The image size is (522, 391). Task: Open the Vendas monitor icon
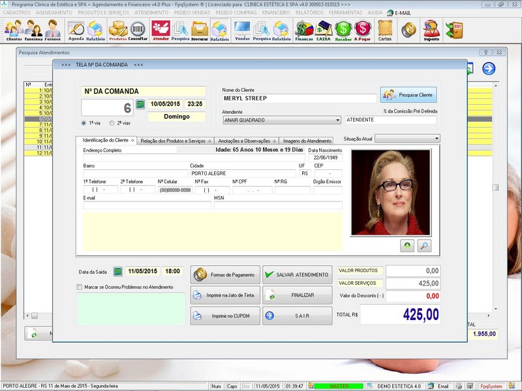[x=242, y=30]
